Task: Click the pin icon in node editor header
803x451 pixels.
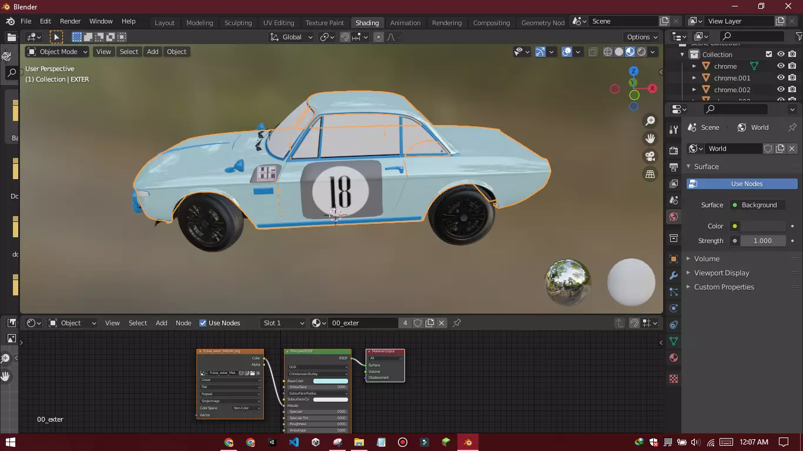Action: pos(457,323)
